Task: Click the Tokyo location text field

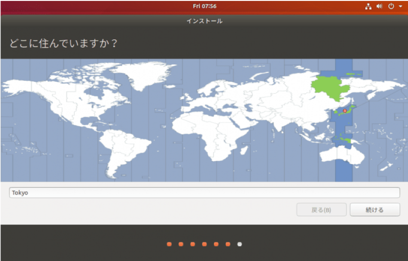Action: (204, 192)
